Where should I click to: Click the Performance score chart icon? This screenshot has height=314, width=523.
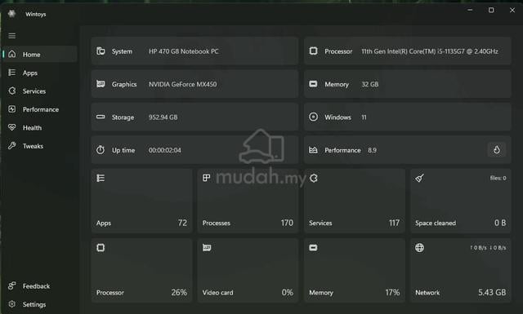click(x=313, y=150)
